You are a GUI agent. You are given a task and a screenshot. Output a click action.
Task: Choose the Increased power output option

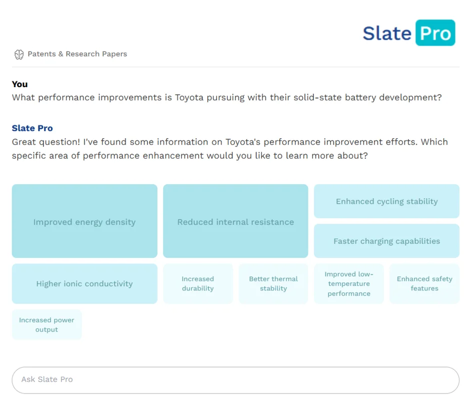(x=47, y=325)
